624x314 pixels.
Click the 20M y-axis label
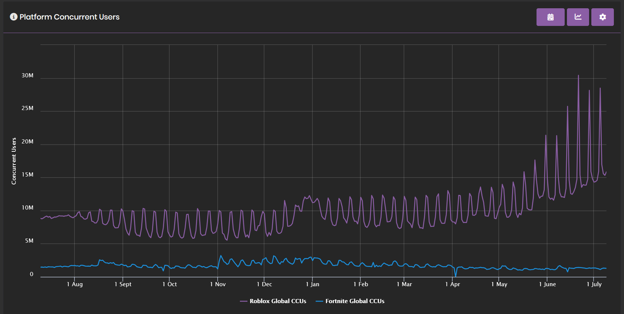click(x=27, y=142)
